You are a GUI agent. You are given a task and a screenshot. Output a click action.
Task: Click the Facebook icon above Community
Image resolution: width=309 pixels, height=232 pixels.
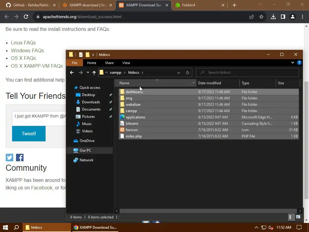pos(20,157)
